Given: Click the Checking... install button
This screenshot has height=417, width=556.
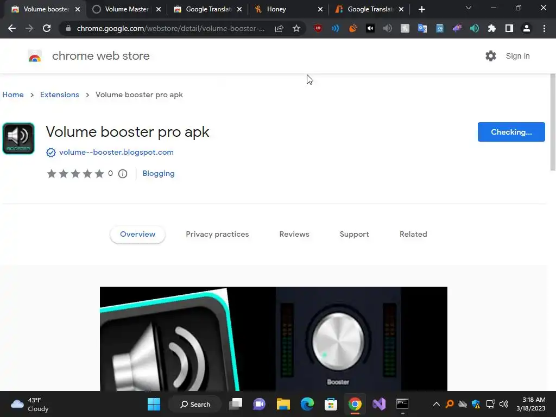Looking at the screenshot, I should pyautogui.click(x=511, y=132).
